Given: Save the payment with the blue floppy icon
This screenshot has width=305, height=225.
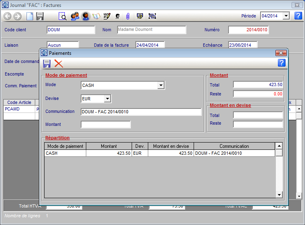Looking at the screenshot, I should 47,63.
